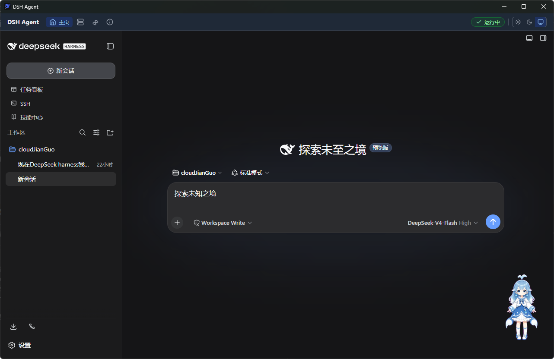This screenshot has width=554, height=359.
Task: Select system theme with monitor icon
Action: pos(541,22)
